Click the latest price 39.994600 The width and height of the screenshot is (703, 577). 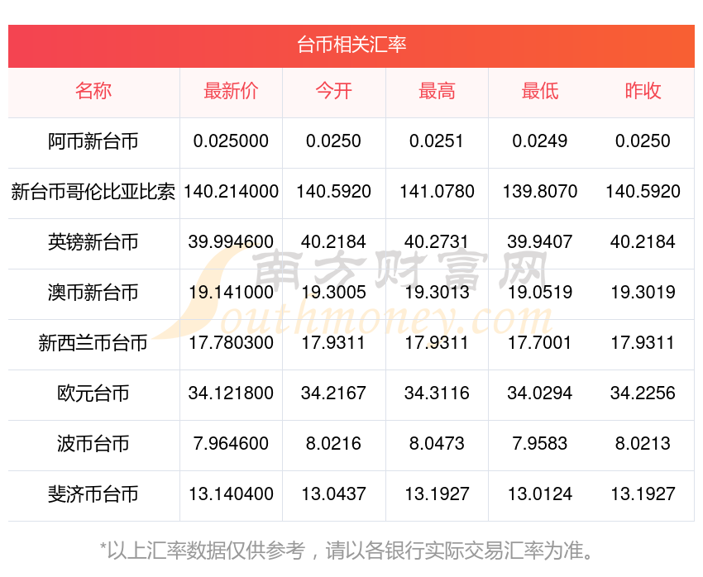(231, 242)
